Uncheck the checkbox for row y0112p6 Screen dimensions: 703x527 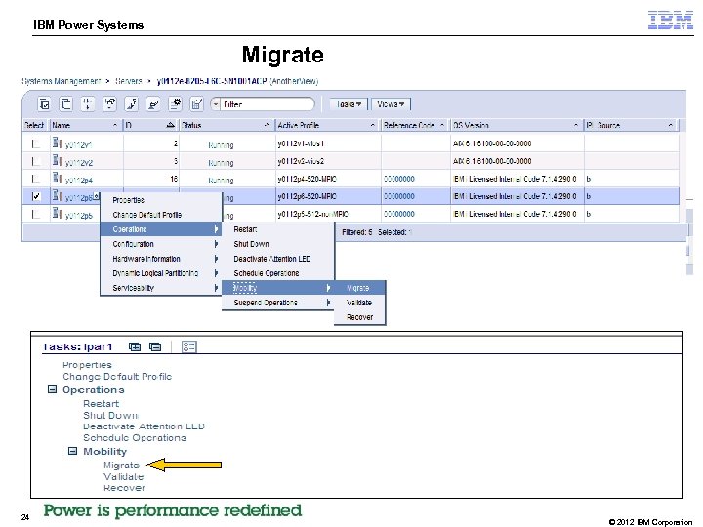tap(36, 196)
